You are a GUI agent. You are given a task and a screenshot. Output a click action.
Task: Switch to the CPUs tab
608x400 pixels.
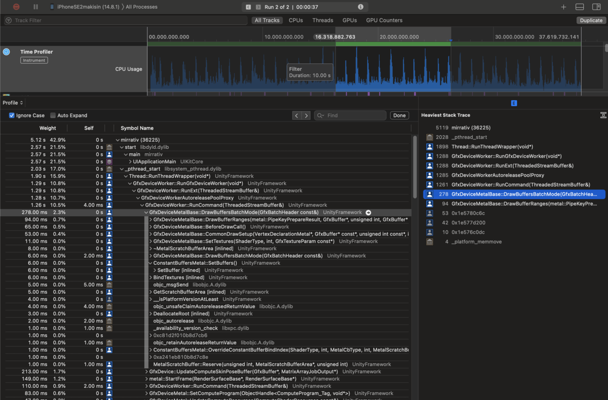click(296, 20)
